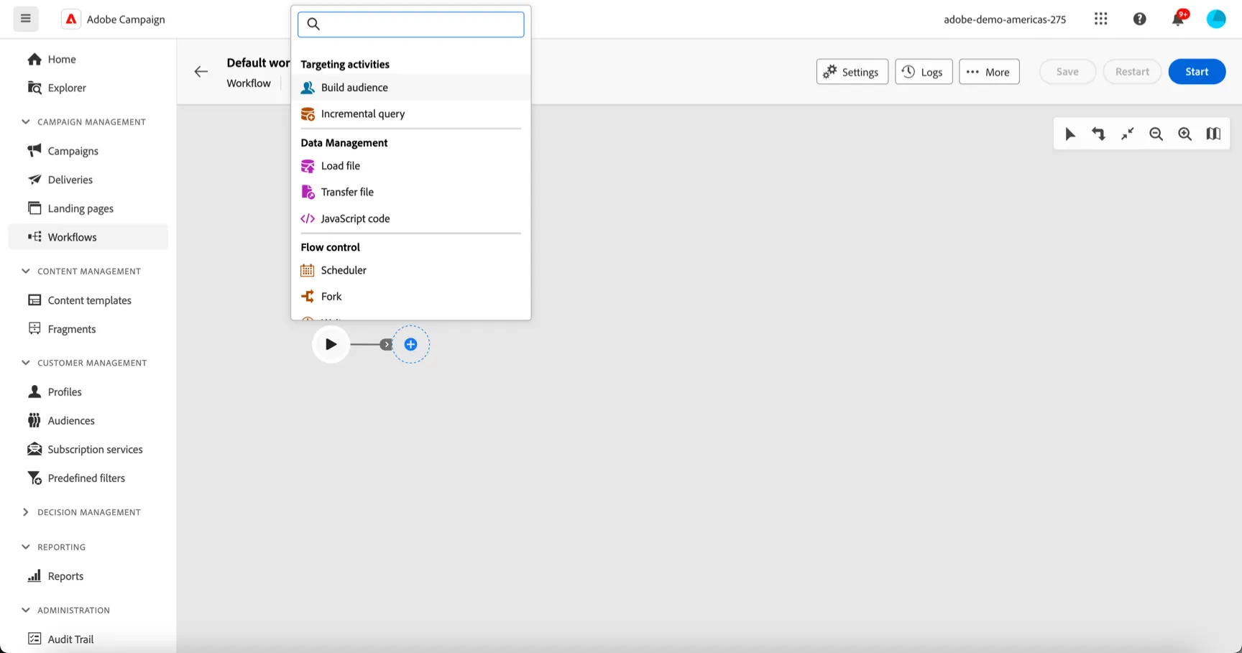
Task: Open Workflows in the sidebar
Action: coord(88,237)
